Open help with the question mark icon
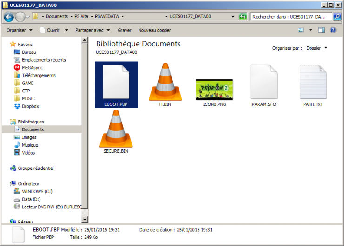The height and width of the screenshot is (246, 344). (x=333, y=30)
